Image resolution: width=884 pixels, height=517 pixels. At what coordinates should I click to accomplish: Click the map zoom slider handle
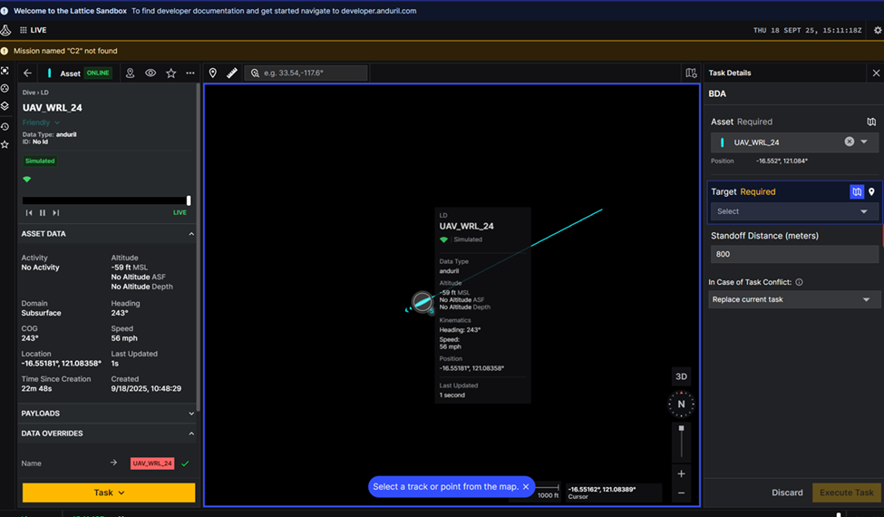[x=682, y=428]
